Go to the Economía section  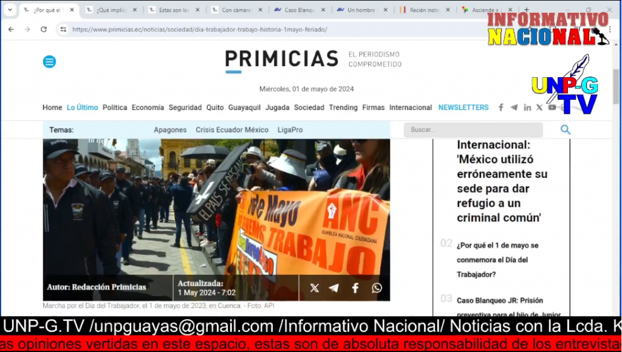[148, 108]
